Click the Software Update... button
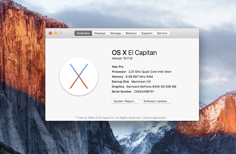Screen dimensions: 236x154 coord(156,101)
